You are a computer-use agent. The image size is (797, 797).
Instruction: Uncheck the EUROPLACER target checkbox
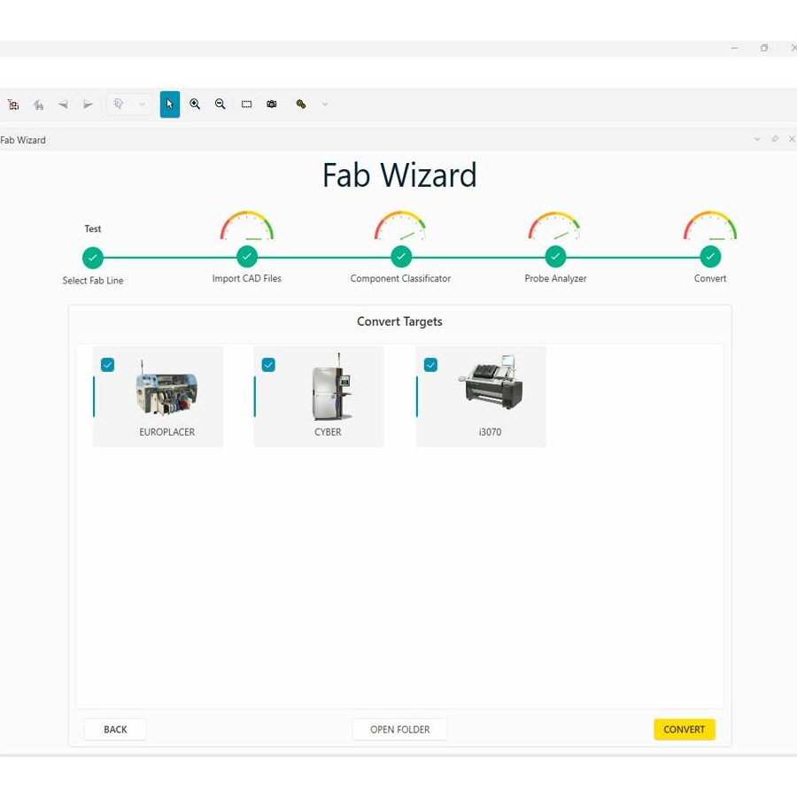pos(107,365)
